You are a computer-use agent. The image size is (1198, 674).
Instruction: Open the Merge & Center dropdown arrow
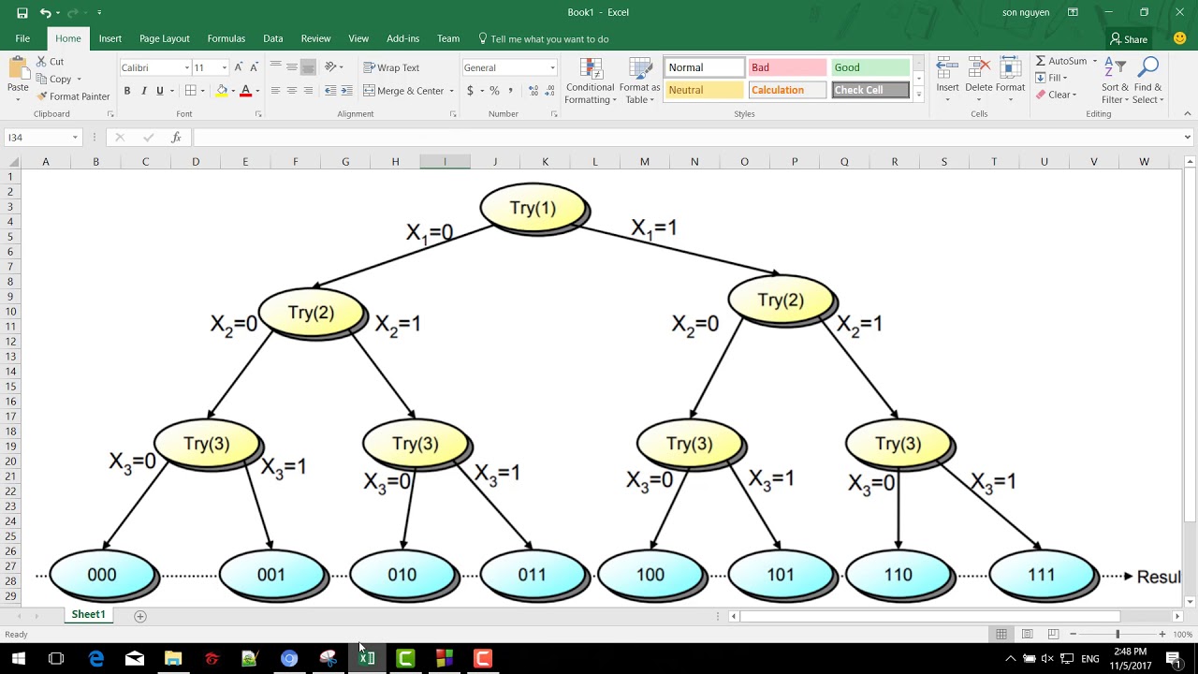coord(451,91)
